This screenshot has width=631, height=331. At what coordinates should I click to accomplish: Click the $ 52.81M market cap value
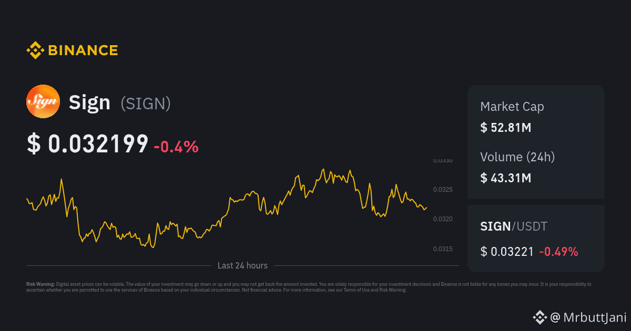click(x=506, y=128)
